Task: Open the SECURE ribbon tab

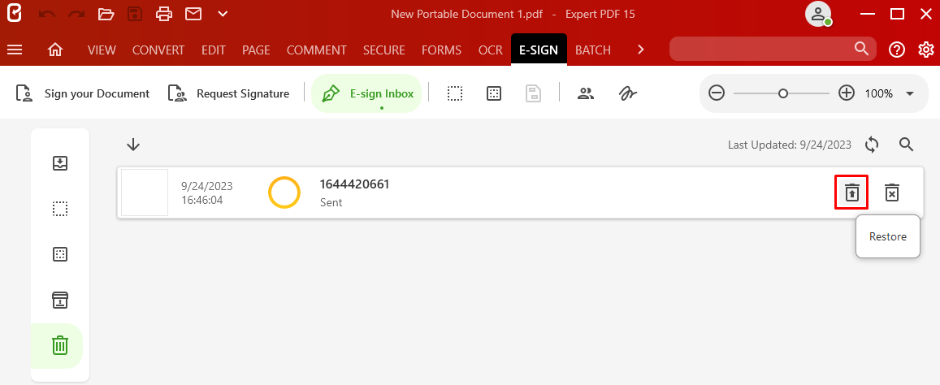Action: click(384, 50)
